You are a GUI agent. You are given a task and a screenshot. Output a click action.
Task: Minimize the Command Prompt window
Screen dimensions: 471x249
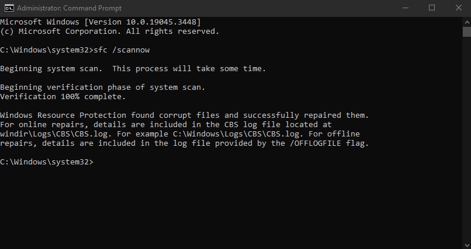click(406, 8)
